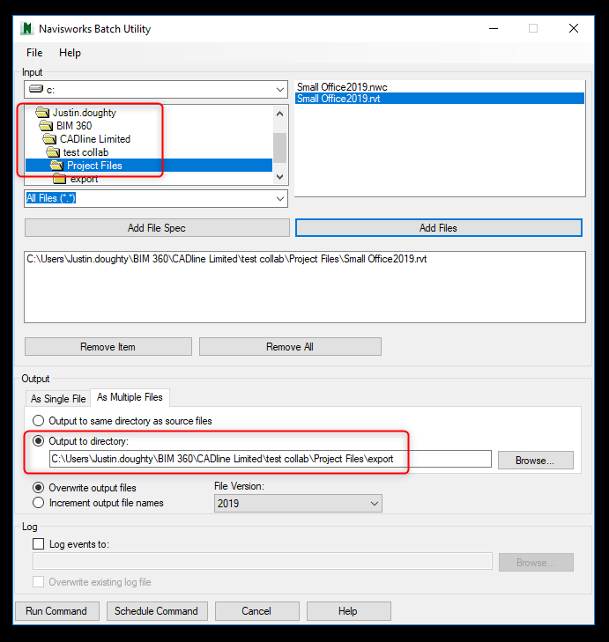The width and height of the screenshot is (609, 642).
Task: Click Add File Spec button
Action: point(157,227)
